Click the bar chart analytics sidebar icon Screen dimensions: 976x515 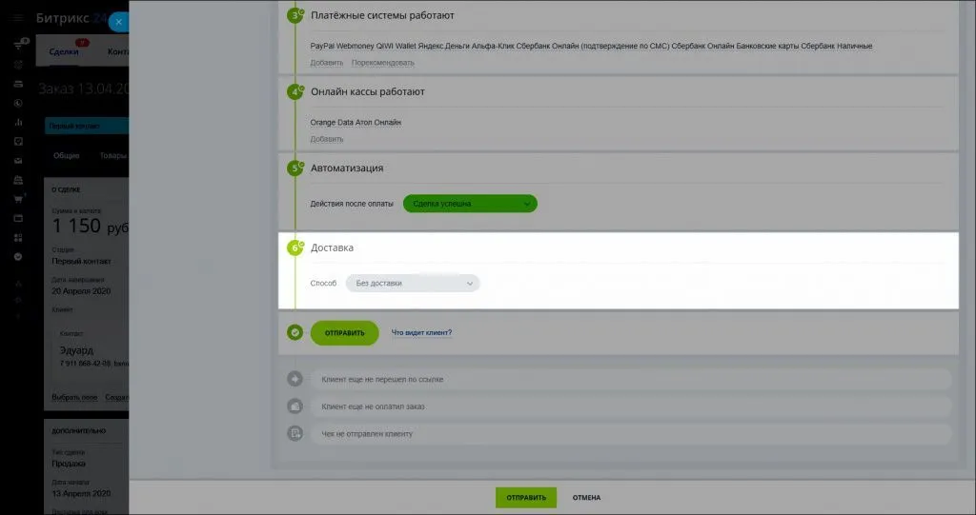tap(18, 122)
